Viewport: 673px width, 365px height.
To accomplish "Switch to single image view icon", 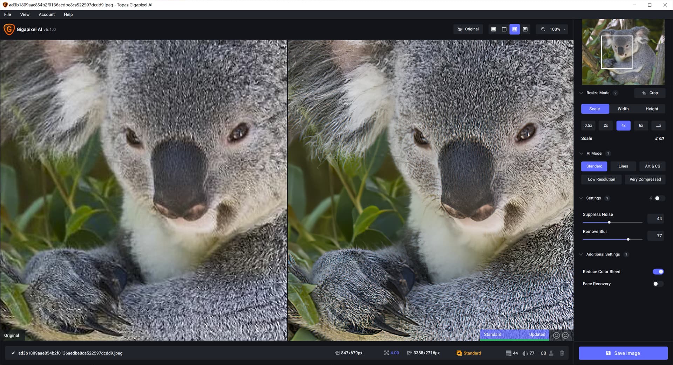I will click(x=494, y=29).
